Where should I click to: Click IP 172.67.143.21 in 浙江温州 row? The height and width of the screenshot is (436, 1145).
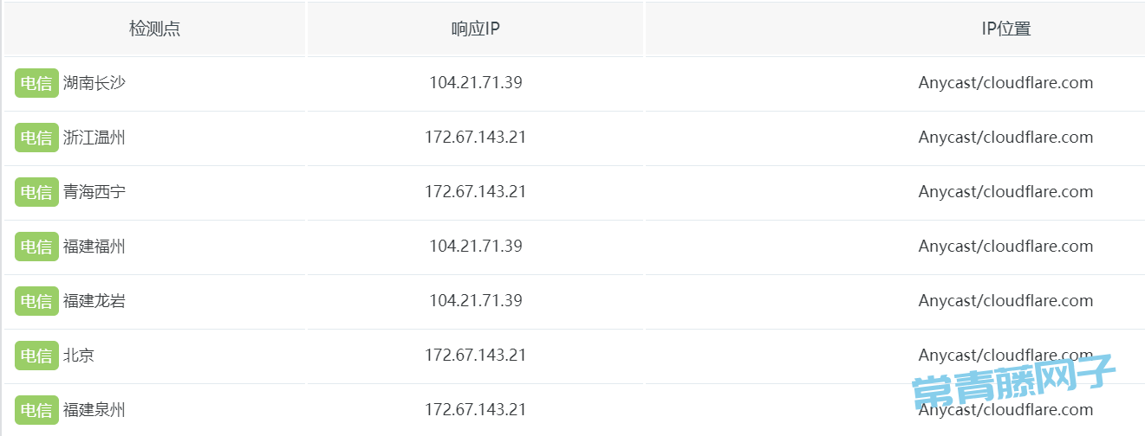476,138
